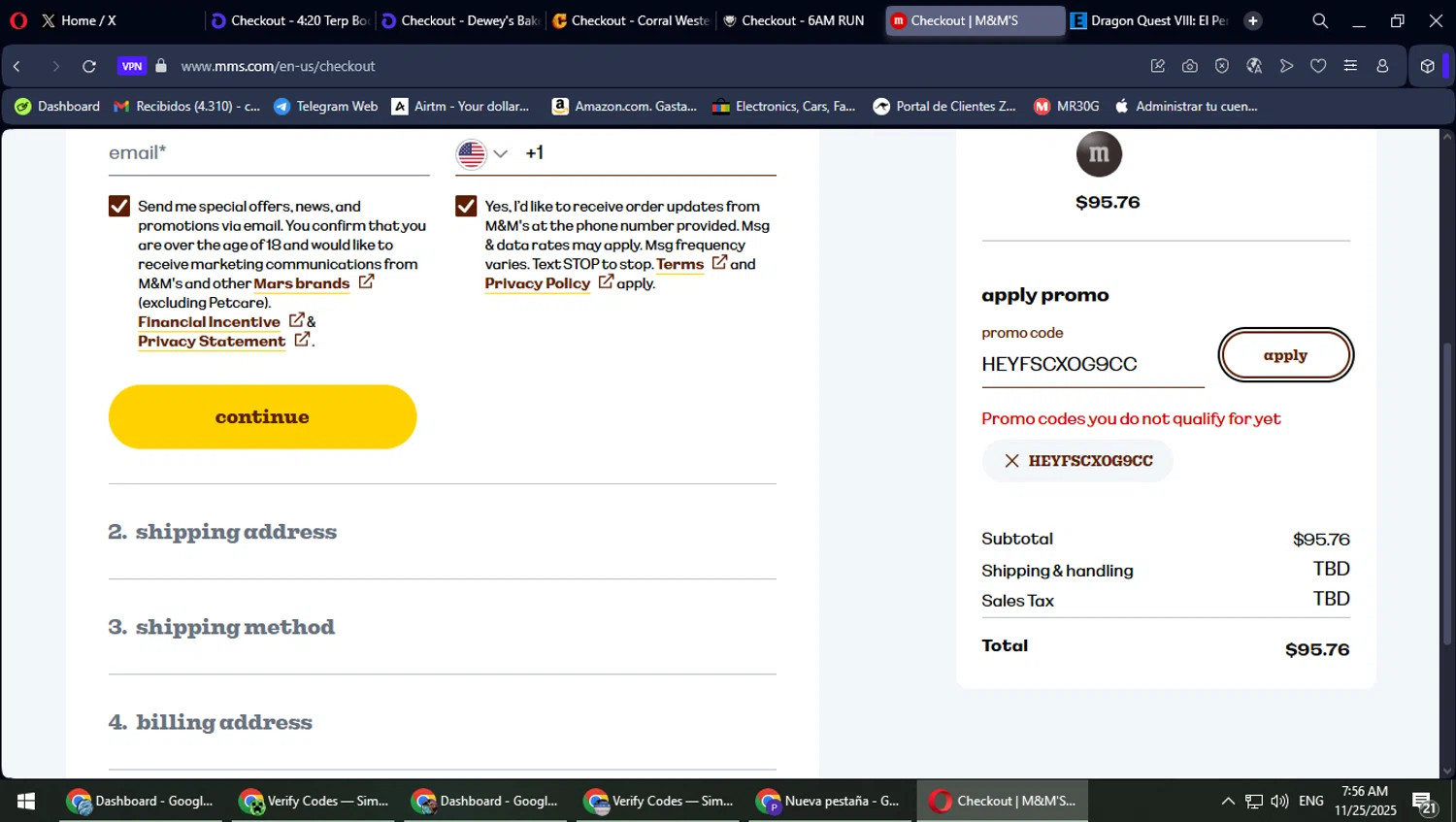Click the email input field
Screen dimensions: 1456x822
pos(269,153)
